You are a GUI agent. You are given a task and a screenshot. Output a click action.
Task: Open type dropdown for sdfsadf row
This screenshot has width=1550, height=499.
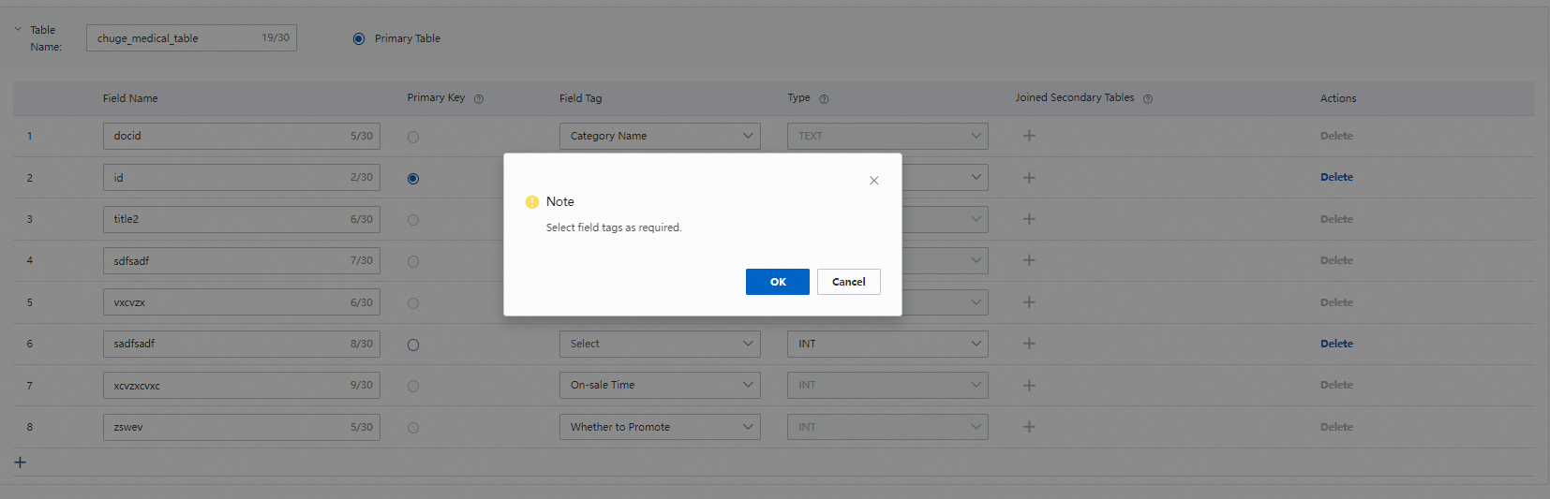click(945, 260)
